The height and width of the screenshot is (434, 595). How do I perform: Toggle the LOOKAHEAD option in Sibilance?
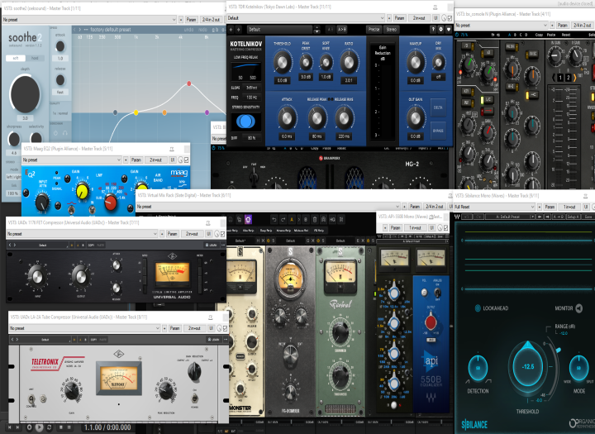tap(492, 308)
